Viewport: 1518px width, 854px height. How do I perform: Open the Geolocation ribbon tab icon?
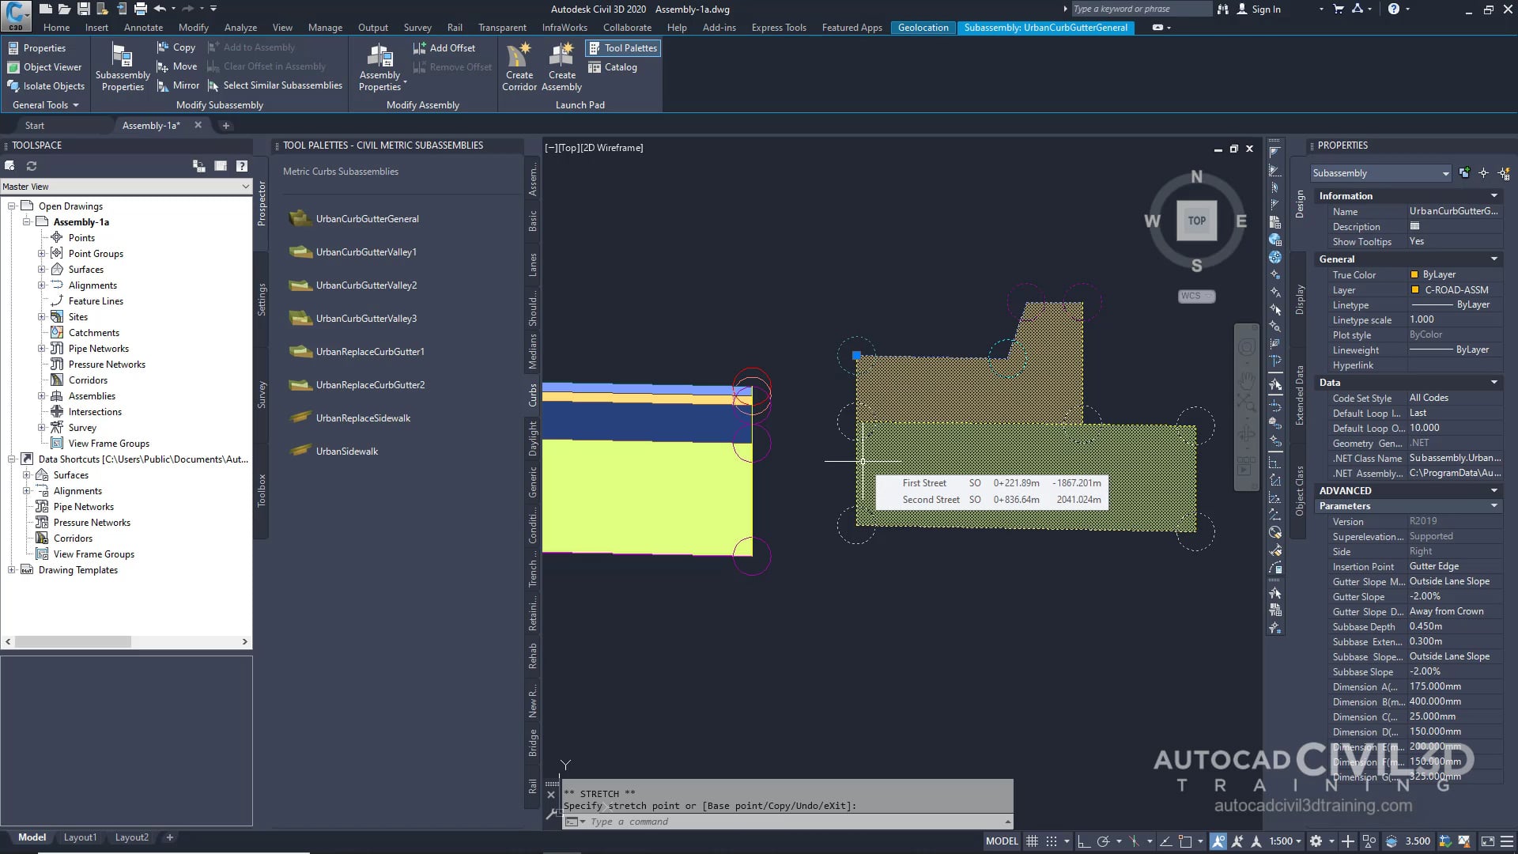pyautogui.click(x=923, y=28)
